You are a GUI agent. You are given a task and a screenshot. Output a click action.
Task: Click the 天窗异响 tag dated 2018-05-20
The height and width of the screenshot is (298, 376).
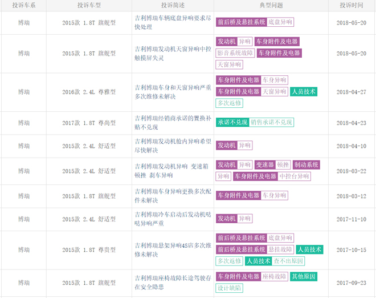[x=229, y=65]
